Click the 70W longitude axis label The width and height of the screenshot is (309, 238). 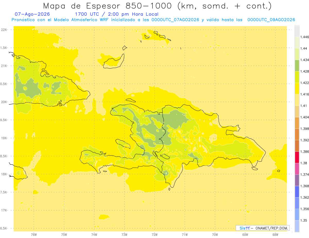215,235
